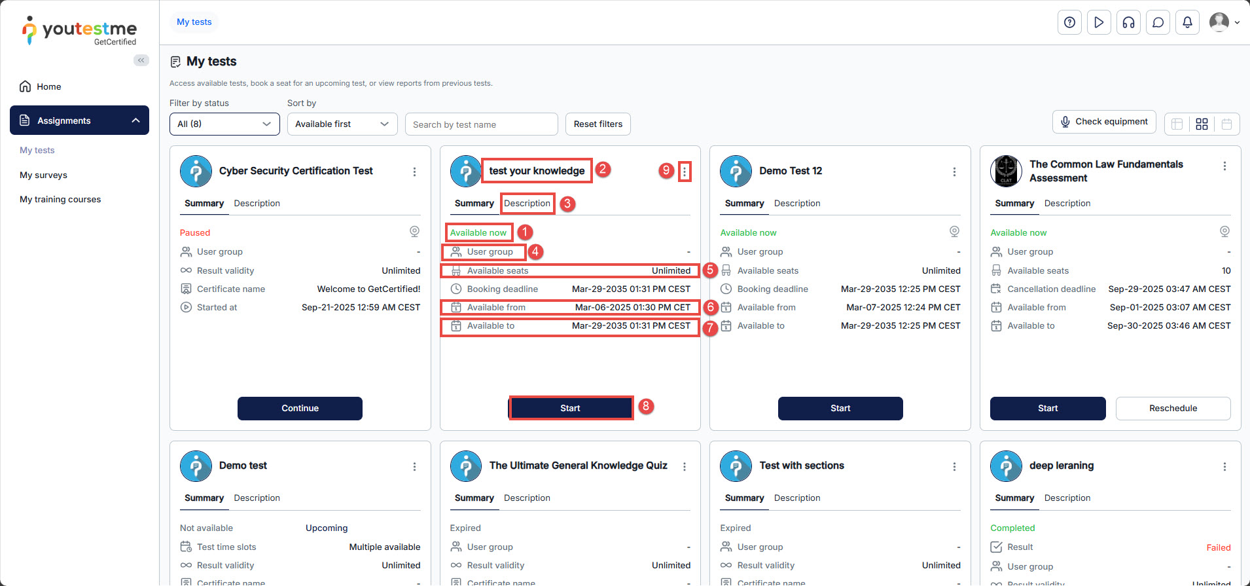Click the Search by test name field
This screenshot has height=586, width=1250.
click(481, 124)
